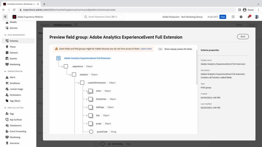Expand the hierarchies object node

point(87,99)
